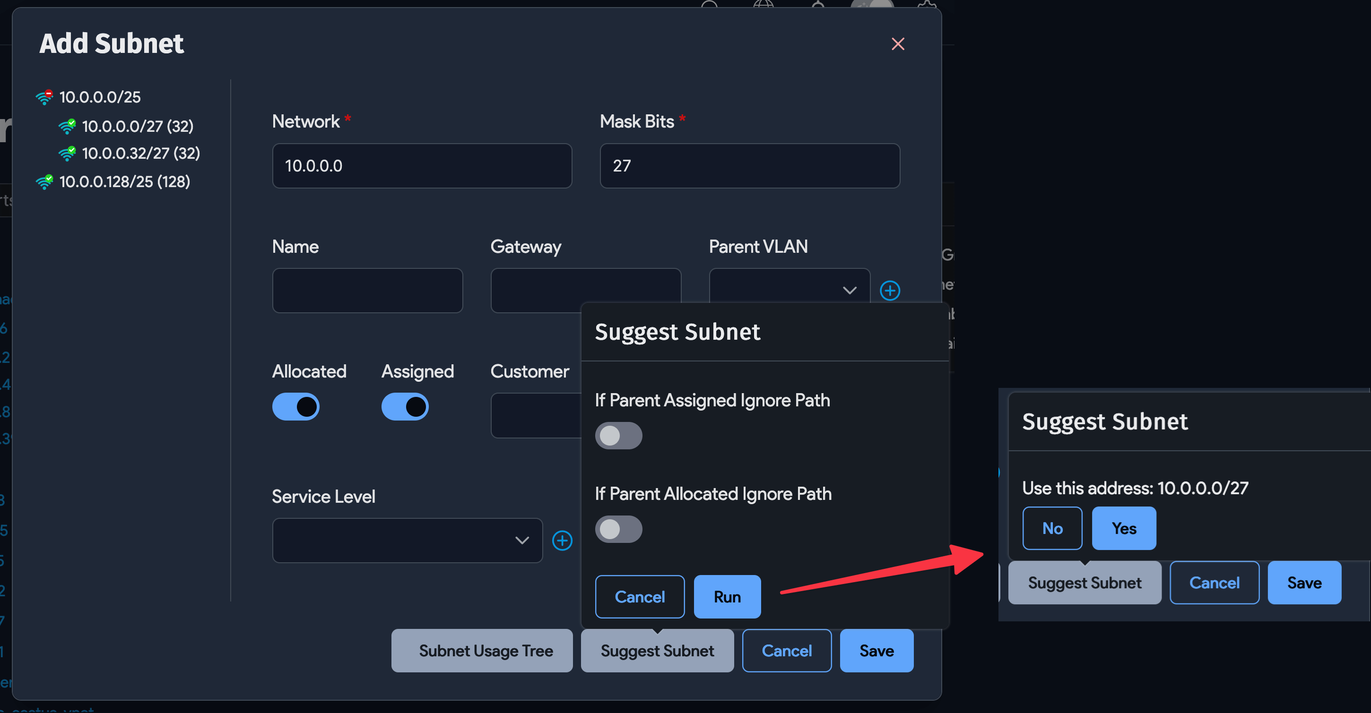This screenshot has width=1371, height=713.
Task: Reject the suggested 10.0.0.0/27 address with No
Action: pyautogui.click(x=1052, y=528)
